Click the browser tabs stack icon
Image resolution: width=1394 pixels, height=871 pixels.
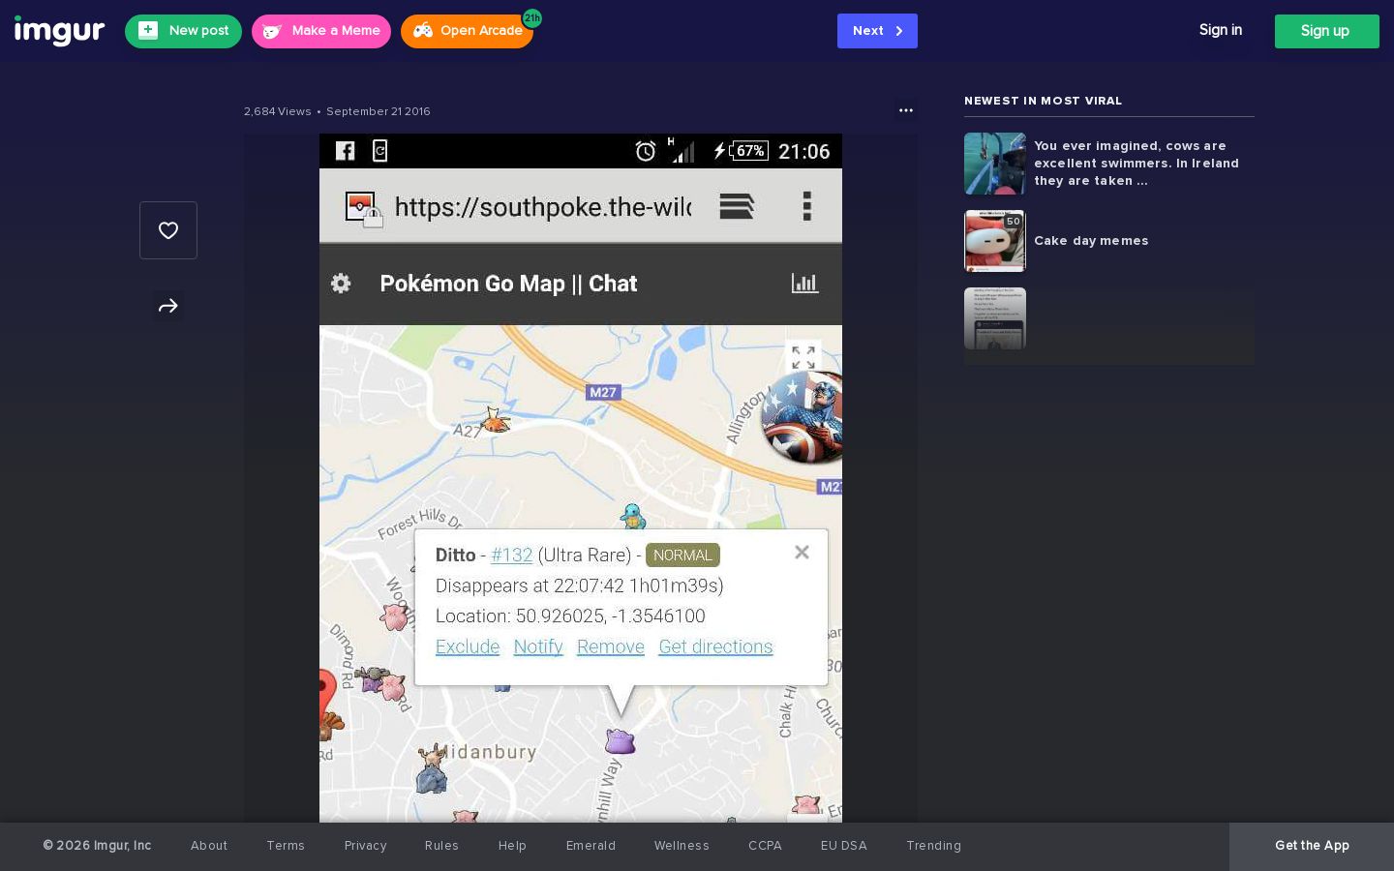(737, 206)
